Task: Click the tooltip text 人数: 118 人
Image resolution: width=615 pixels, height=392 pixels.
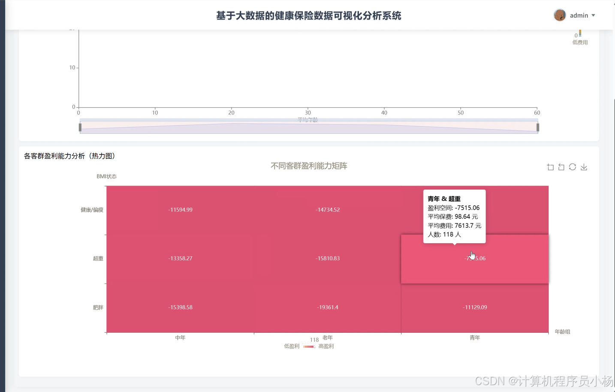Action: tap(444, 235)
